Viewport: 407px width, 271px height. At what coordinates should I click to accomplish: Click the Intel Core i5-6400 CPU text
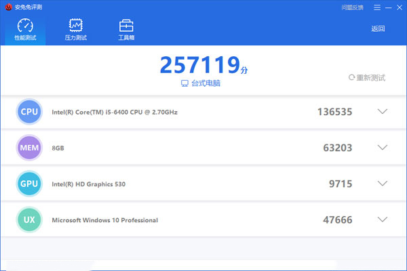(x=115, y=112)
